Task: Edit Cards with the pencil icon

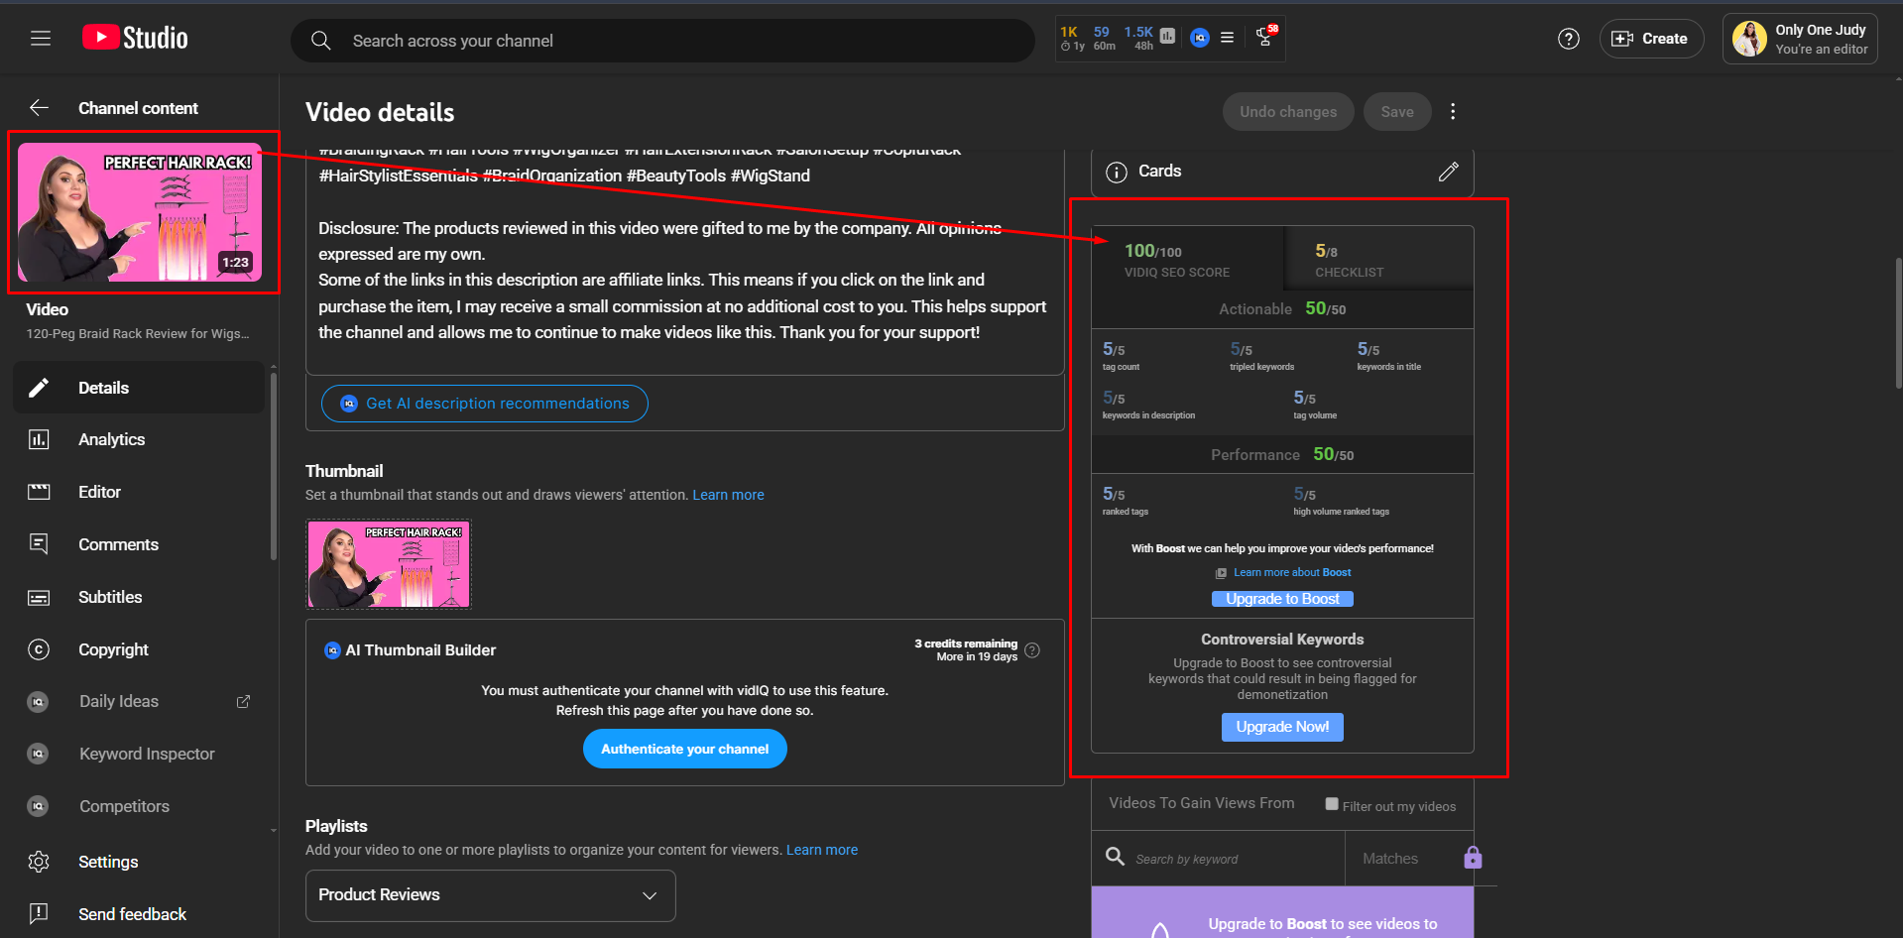Action: click(1449, 172)
